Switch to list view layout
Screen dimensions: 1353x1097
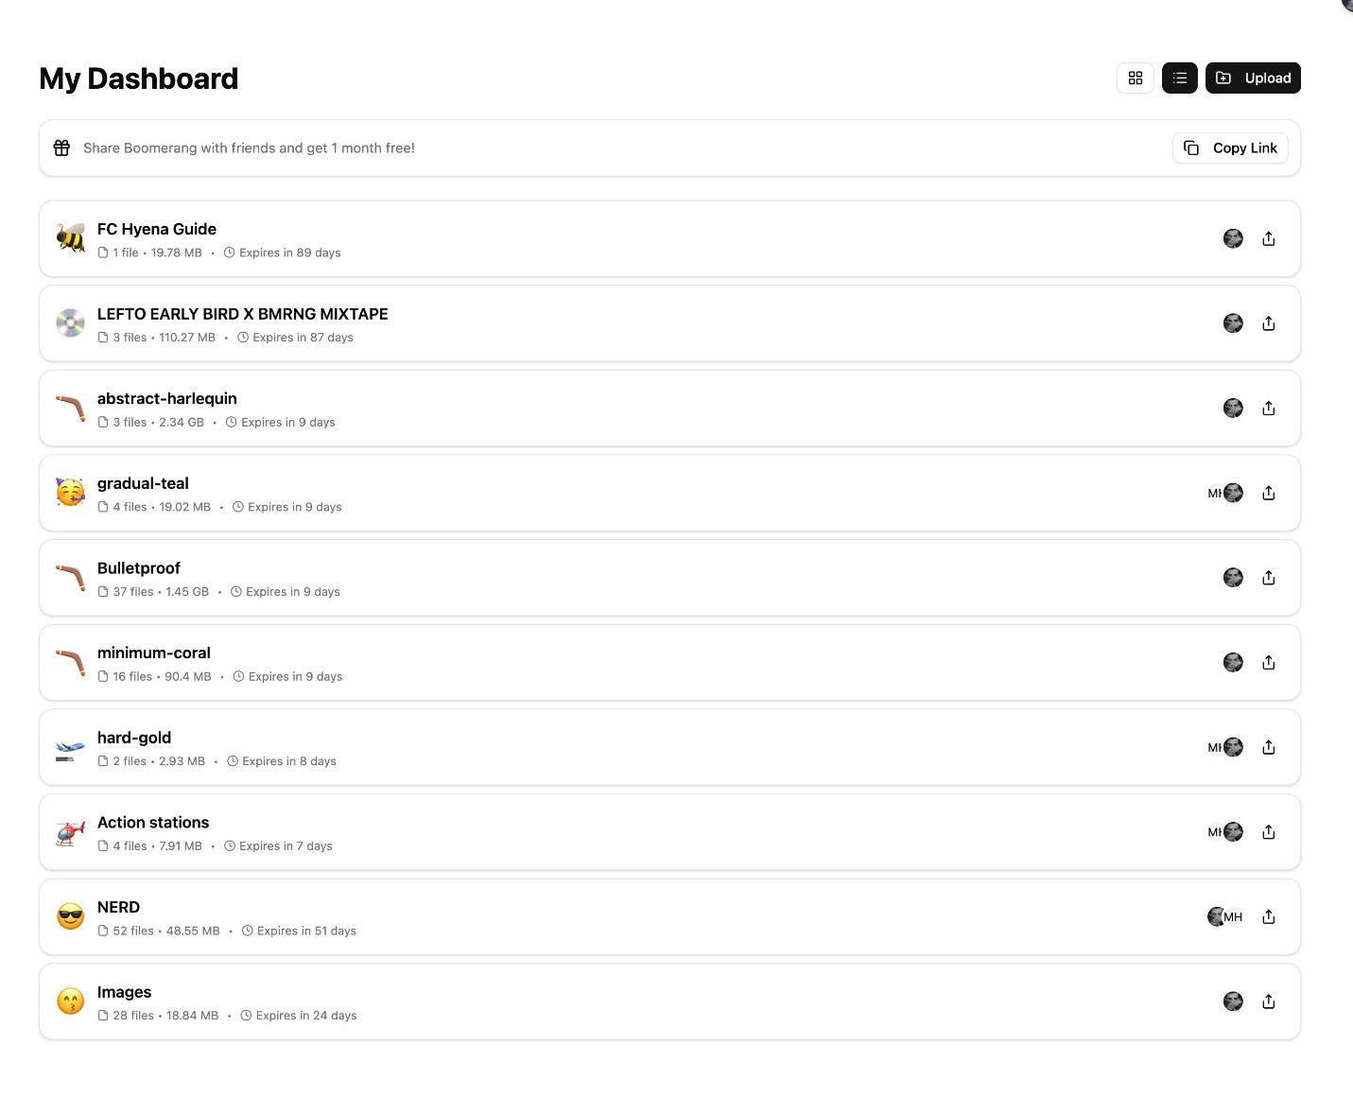coord(1179,78)
